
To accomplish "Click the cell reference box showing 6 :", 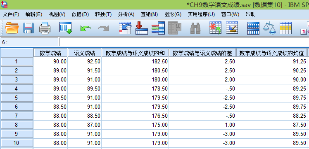I will (30, 42).
